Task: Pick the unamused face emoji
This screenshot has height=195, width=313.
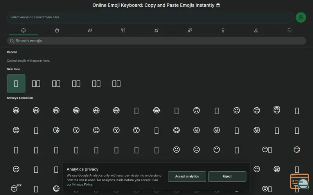Action: click(x=16, y=169)
